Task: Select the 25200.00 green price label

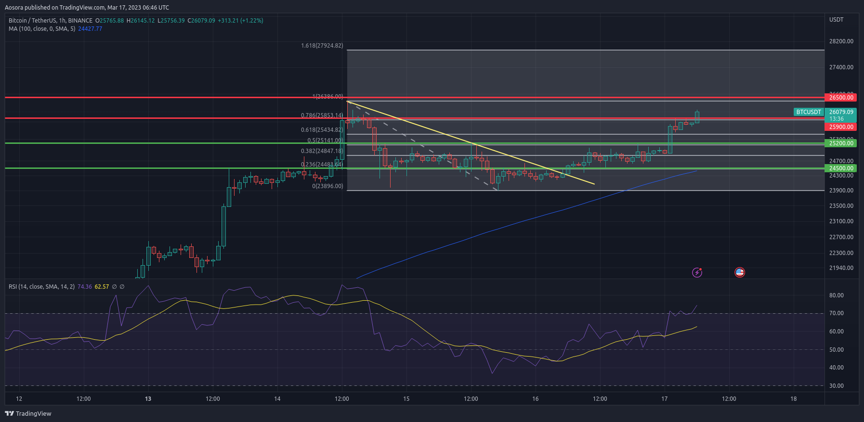Action: coord(841,143)
